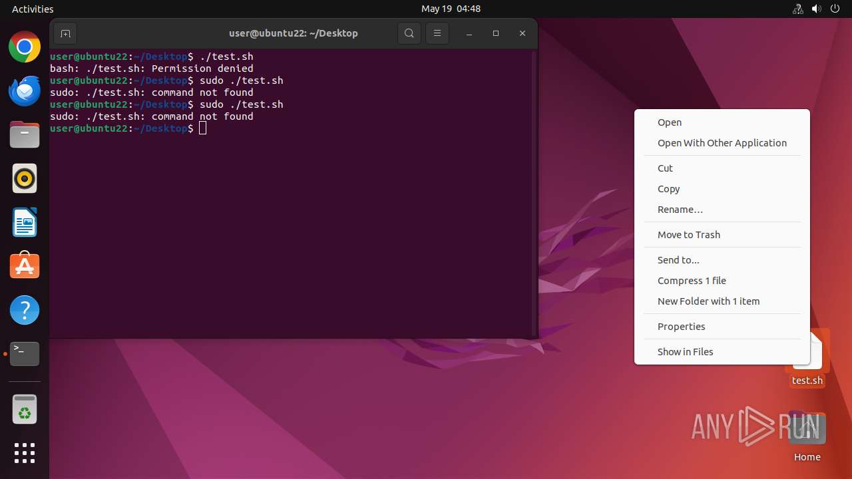Click the 'Permission denied' output line
Image resolution: width=852 pixels, height=479 pixels.
click(152, 69)
